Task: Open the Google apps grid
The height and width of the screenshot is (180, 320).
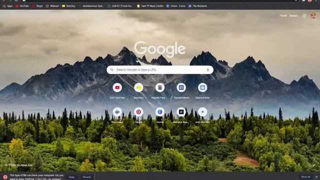Action: click(x=304, y=15)
